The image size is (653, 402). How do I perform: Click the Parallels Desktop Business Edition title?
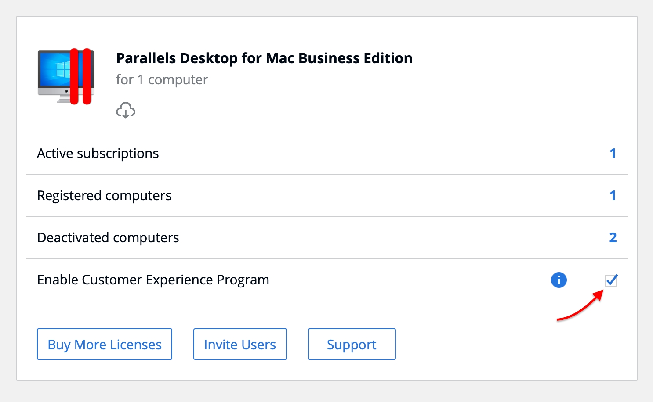pos(264,58)
